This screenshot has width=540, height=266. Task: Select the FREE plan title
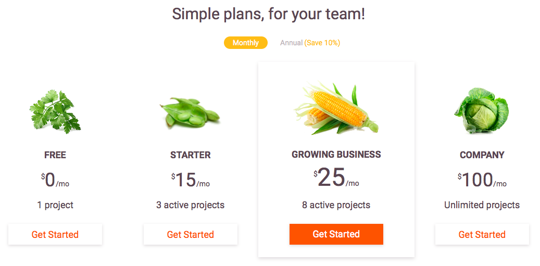[55, 155]
